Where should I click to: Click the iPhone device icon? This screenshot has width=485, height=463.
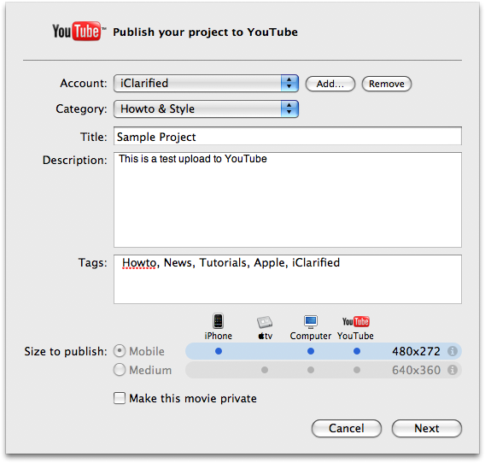coord(218,321)
